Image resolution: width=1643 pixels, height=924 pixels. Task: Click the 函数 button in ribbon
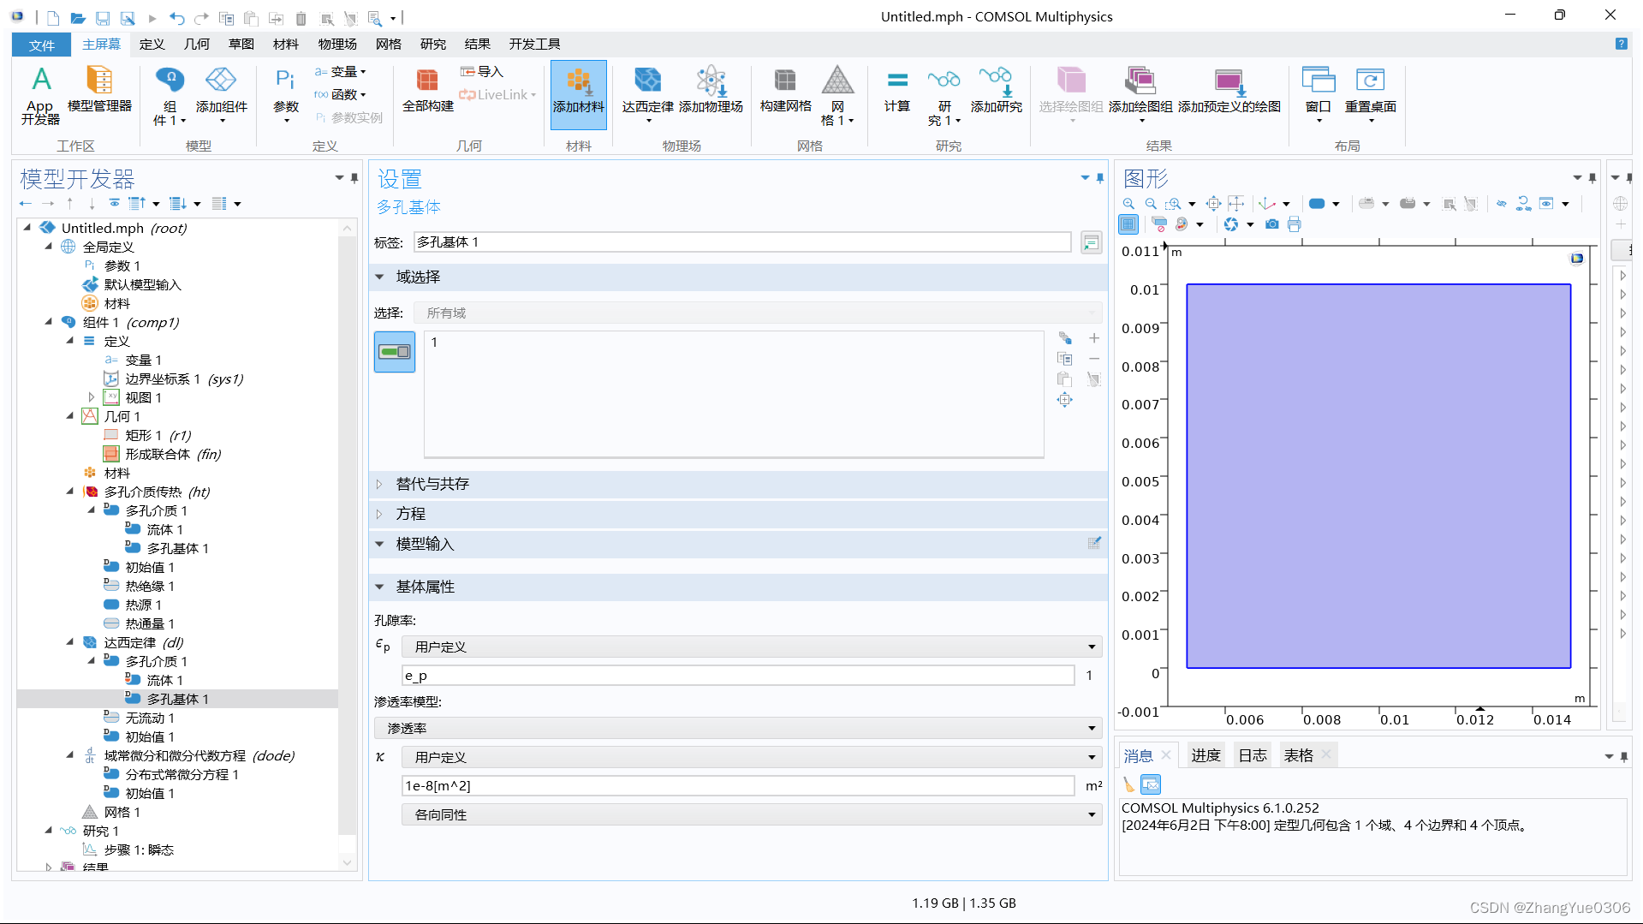point(341,95)
